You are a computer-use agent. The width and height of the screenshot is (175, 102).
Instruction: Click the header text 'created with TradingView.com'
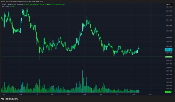coord(17,2)
